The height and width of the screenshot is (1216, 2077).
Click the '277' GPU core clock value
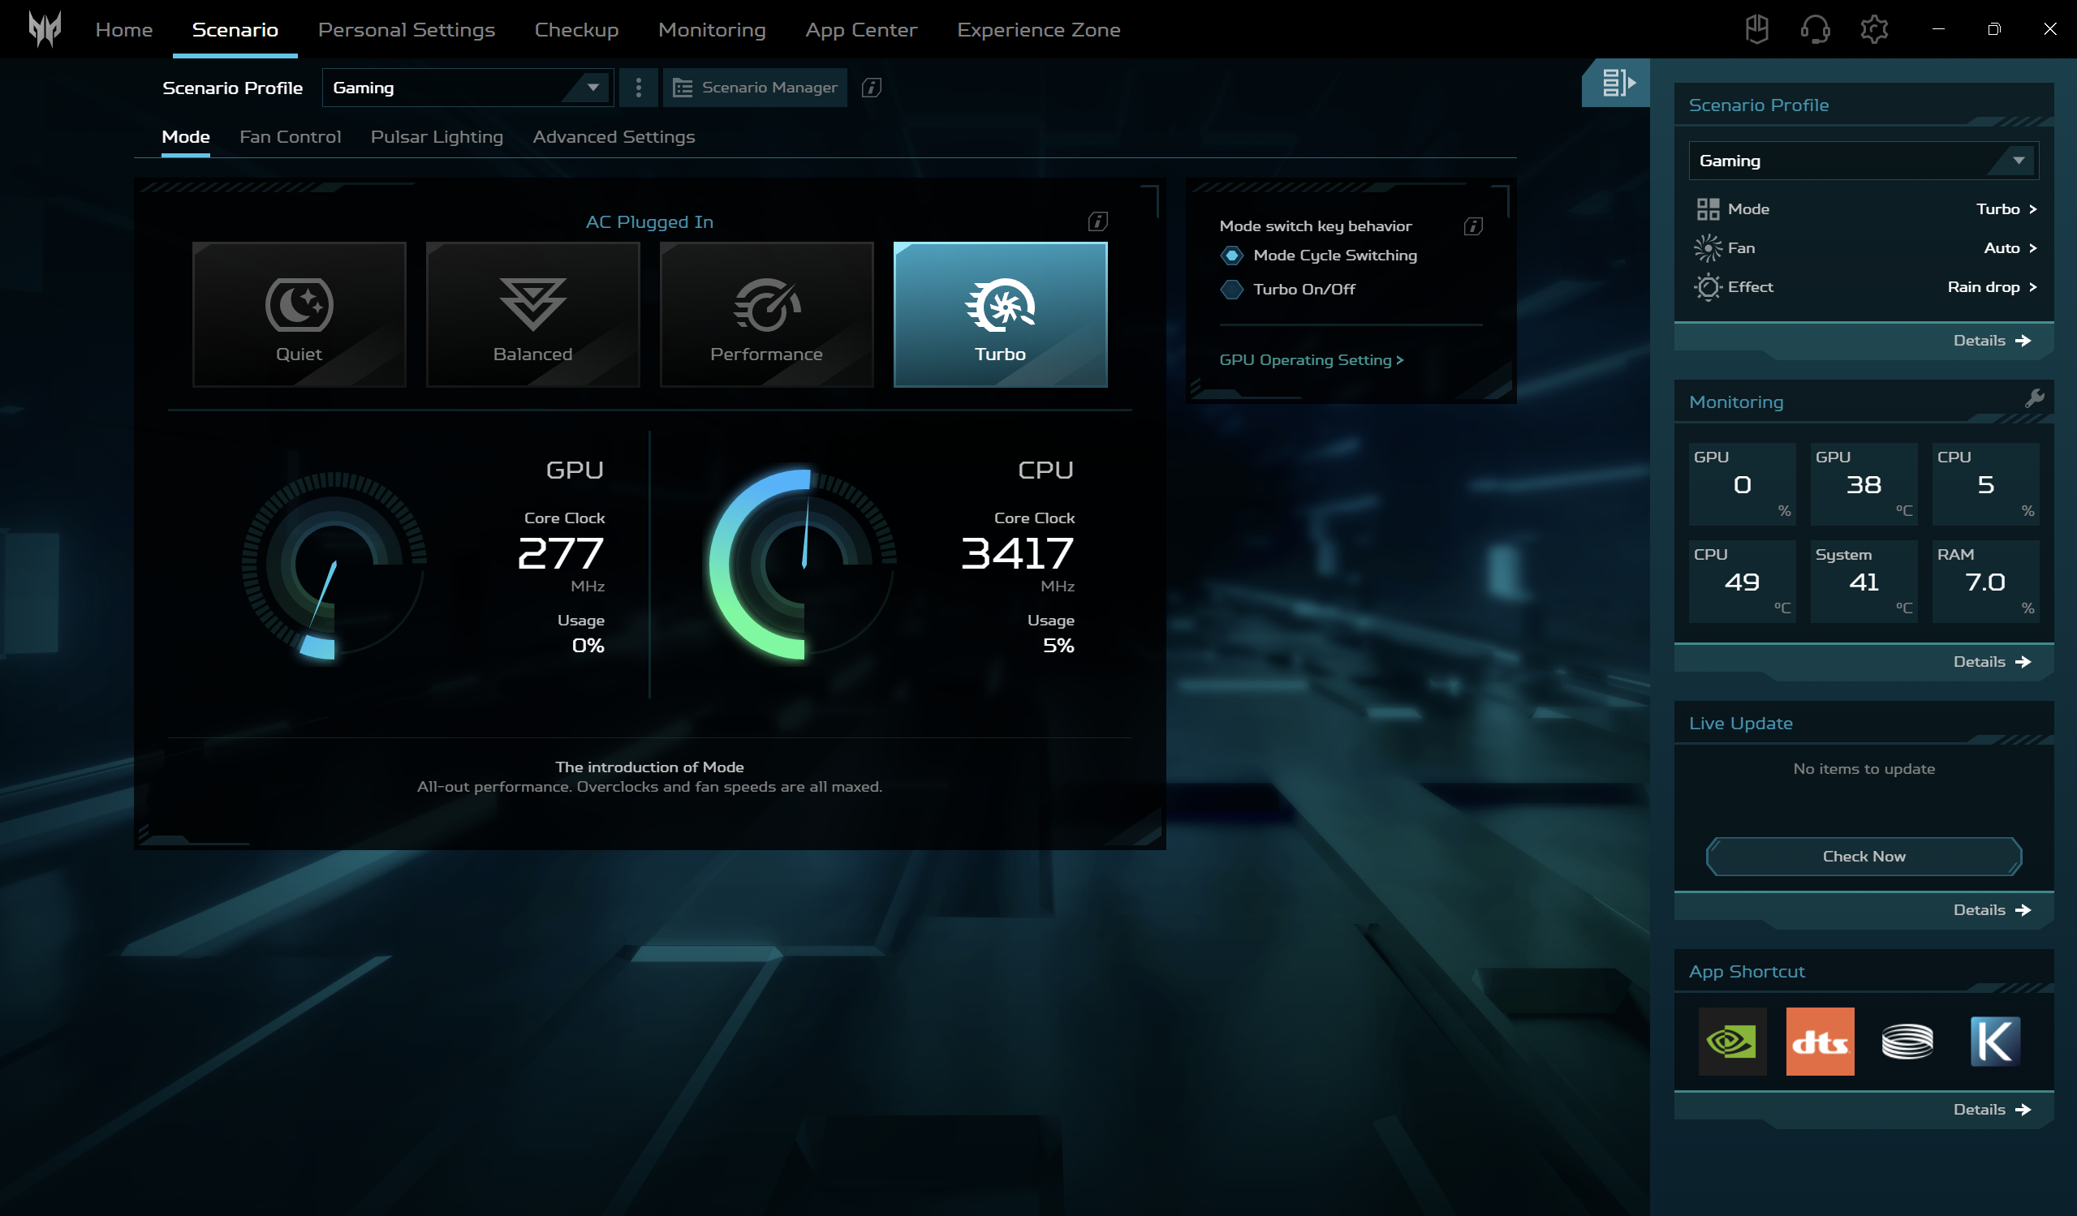561,552
